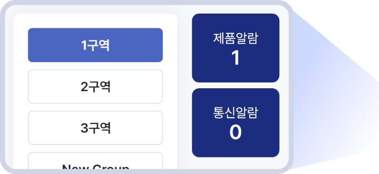This screenshot has width=379, height=174.
Task: Click the 3구역 text label
Action: click(96, 128)
